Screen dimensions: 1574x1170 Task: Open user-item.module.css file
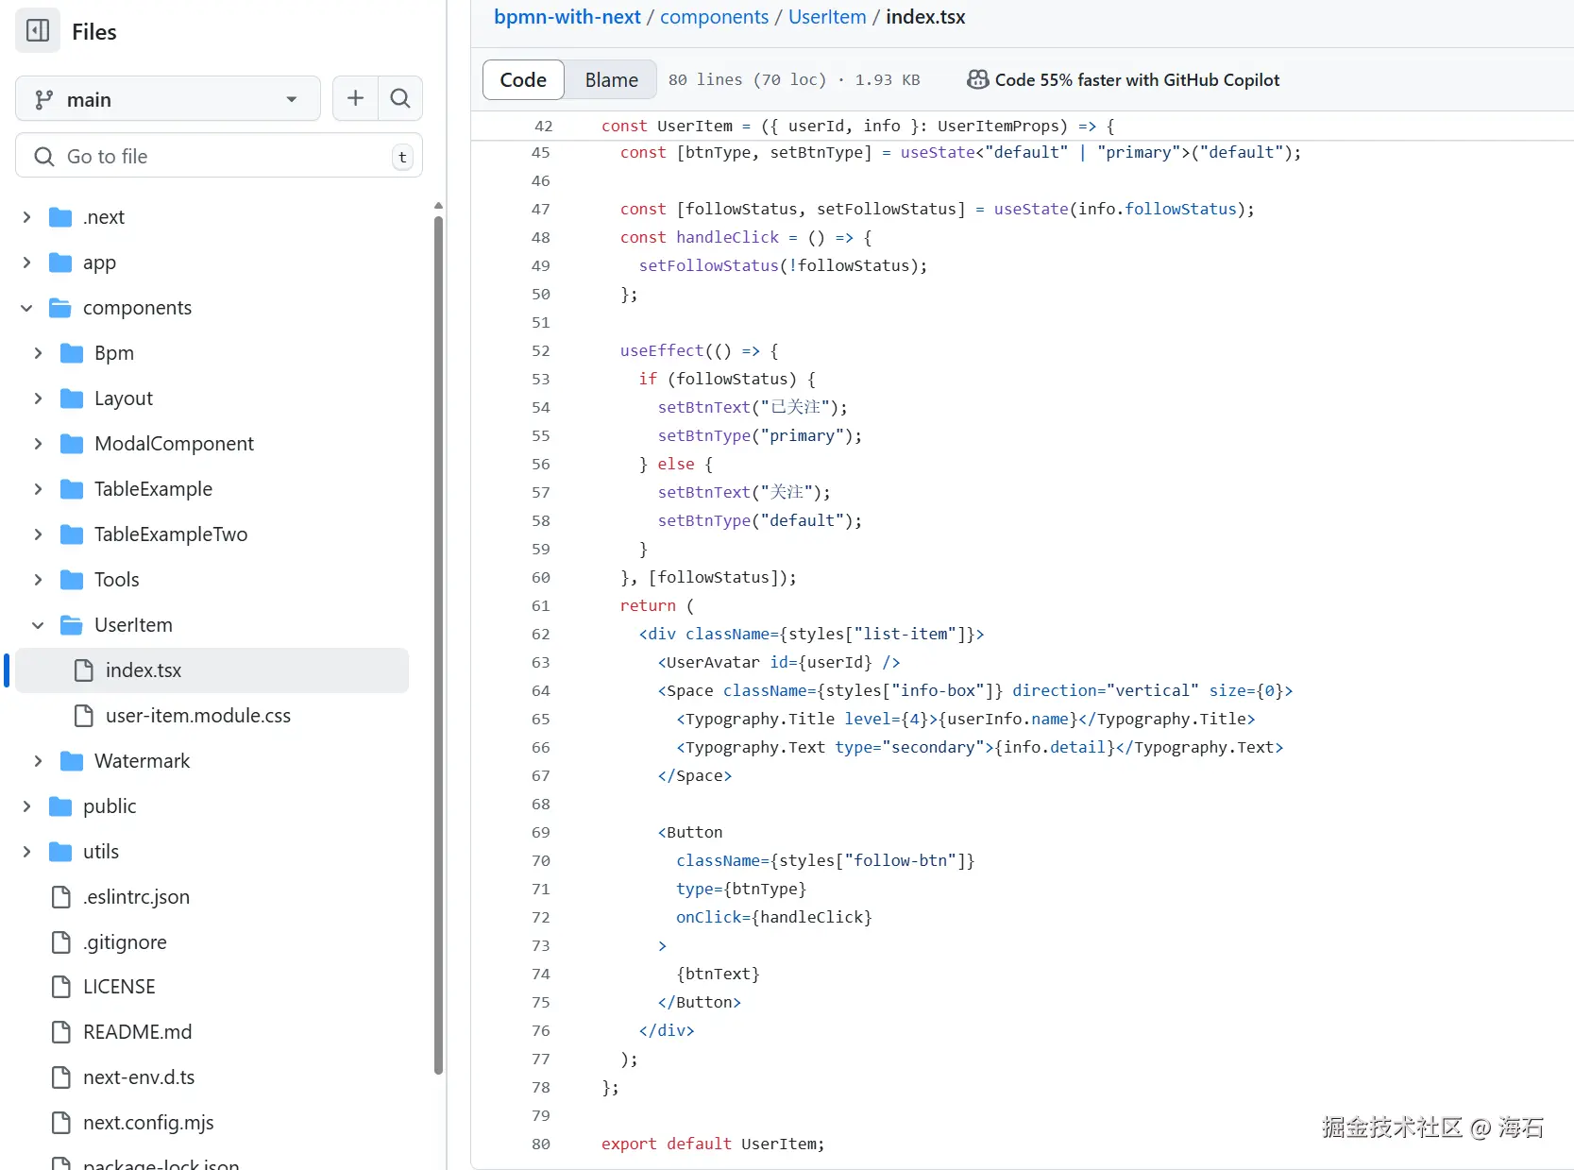(197, 716)
